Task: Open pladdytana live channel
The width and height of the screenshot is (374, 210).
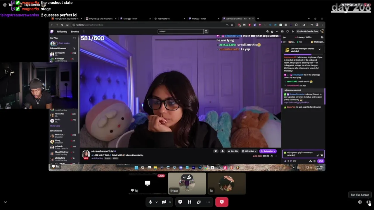Action: point(63,159)
